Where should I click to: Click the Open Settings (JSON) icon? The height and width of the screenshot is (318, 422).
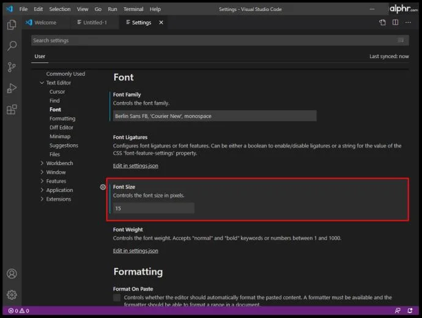[x=382, y=23]
